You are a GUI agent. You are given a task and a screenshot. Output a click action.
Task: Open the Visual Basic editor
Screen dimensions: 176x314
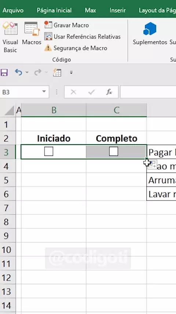tap(10, 38)
